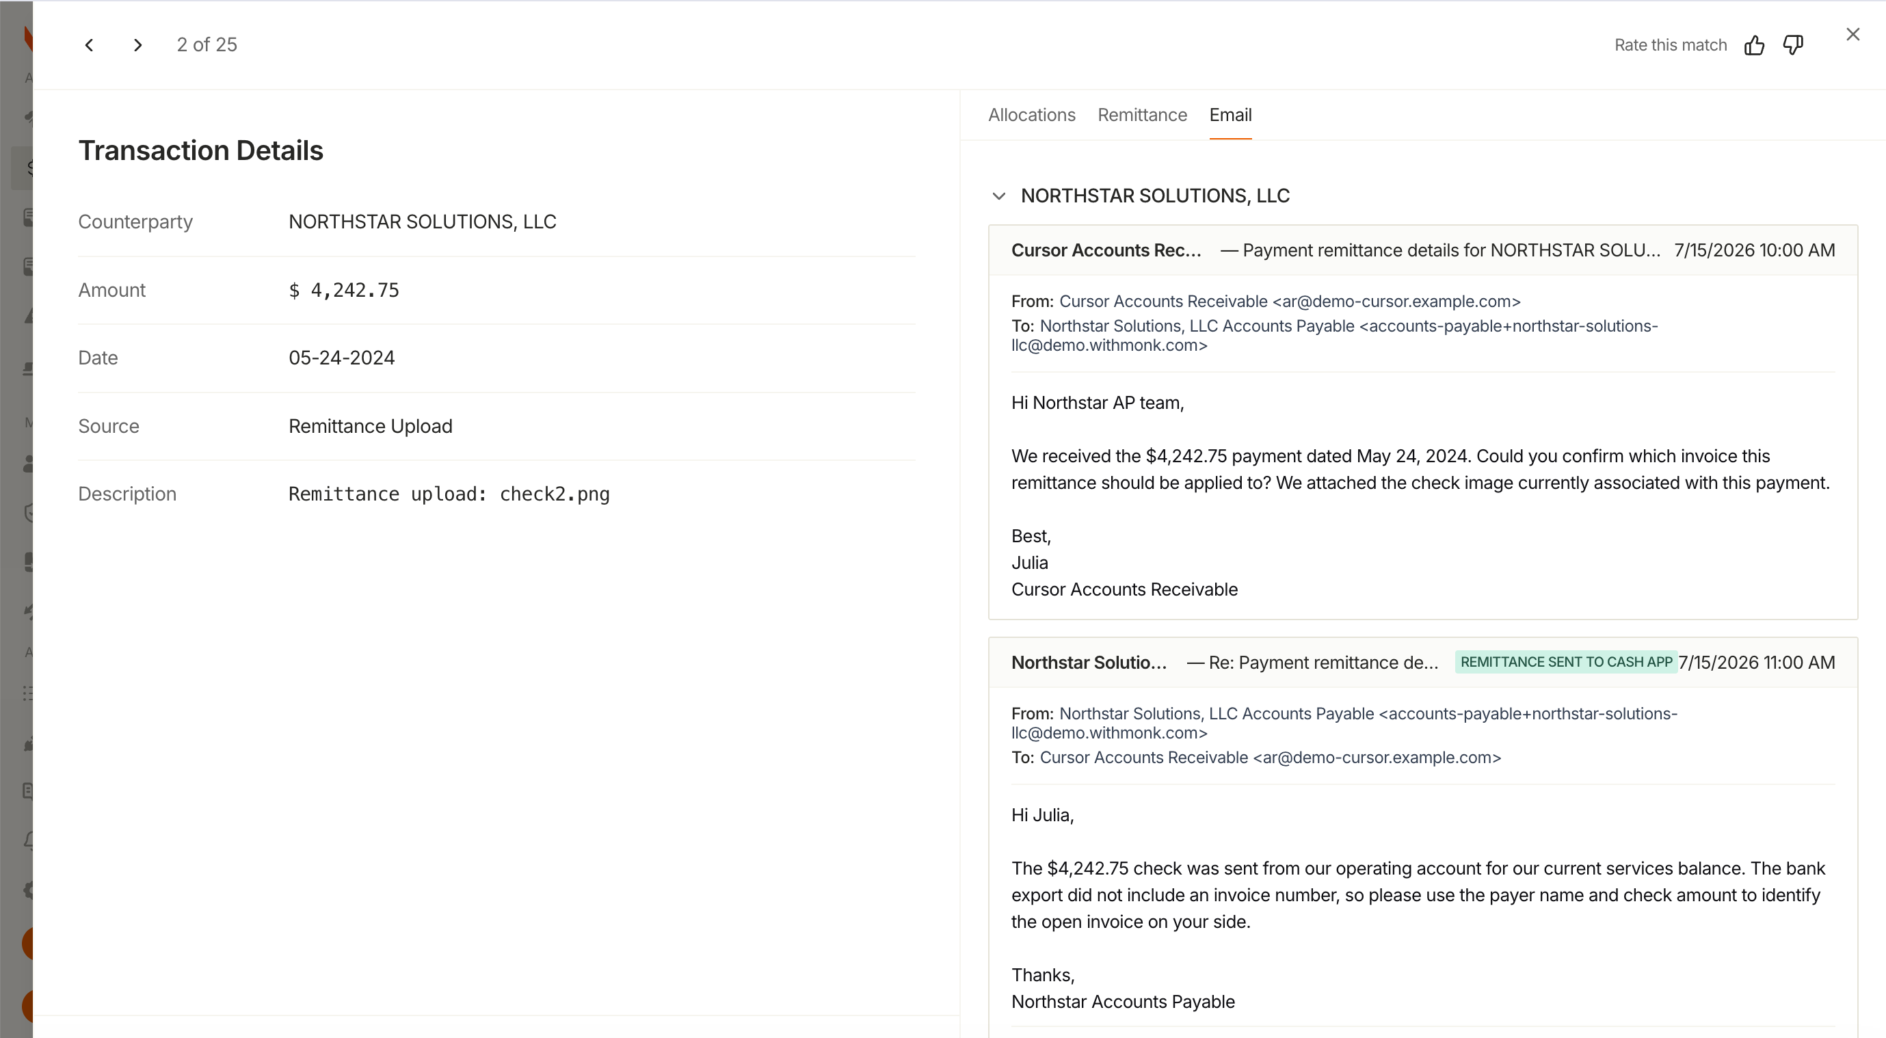Viewport: 1886px width, 1038px height.
Task: Click the 'Rate this match' label
Action: point(1671,45)
